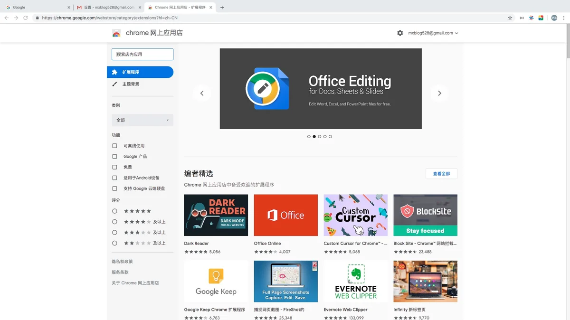Check 支持 Google 云端硬盘
This screenshot has width=570, height=320.
[114, 188]
